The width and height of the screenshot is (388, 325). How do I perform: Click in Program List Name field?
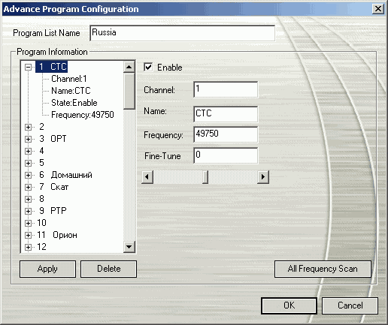183,33
